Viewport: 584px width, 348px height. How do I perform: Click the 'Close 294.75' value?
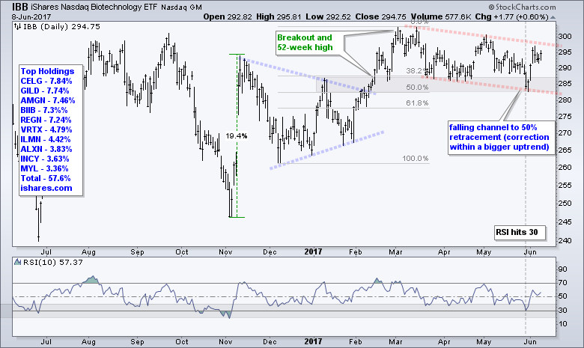pyautogui.click(x=380, y=16)
